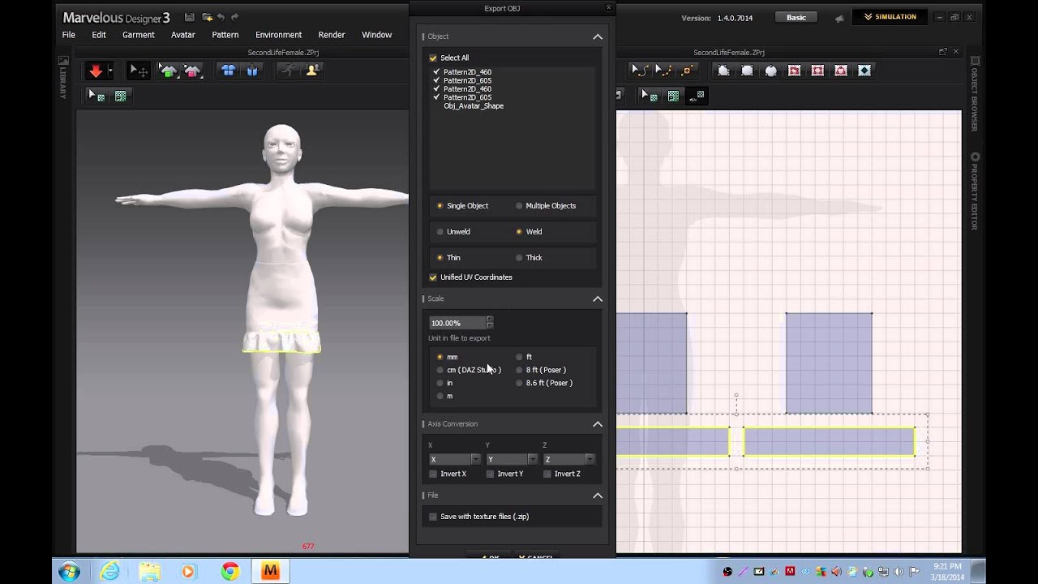Click the green garment select icon

[168, 71]
